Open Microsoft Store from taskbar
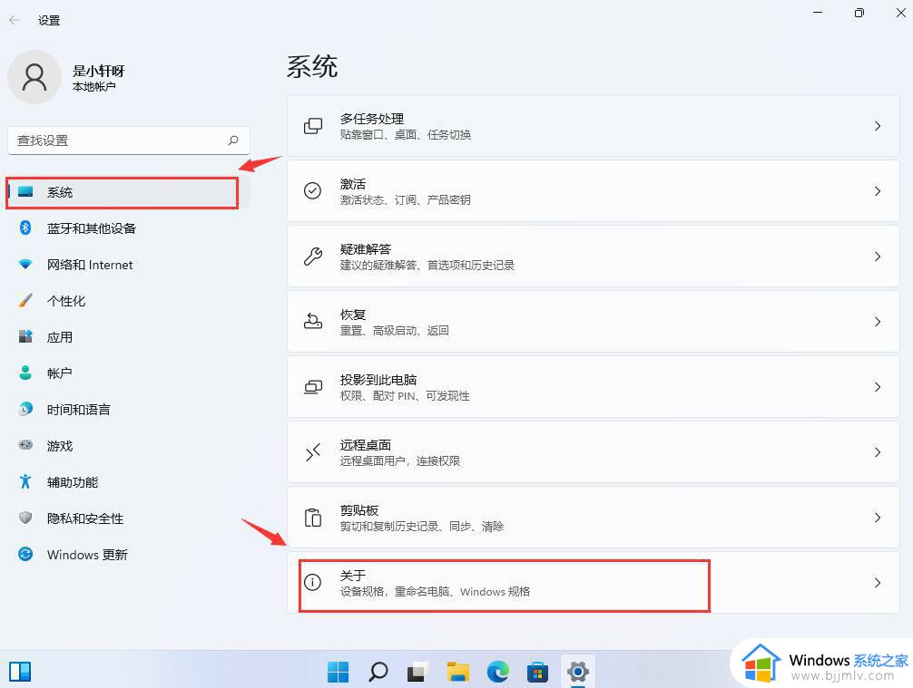Viewport: 913px width, 688px height. [537, 672]
